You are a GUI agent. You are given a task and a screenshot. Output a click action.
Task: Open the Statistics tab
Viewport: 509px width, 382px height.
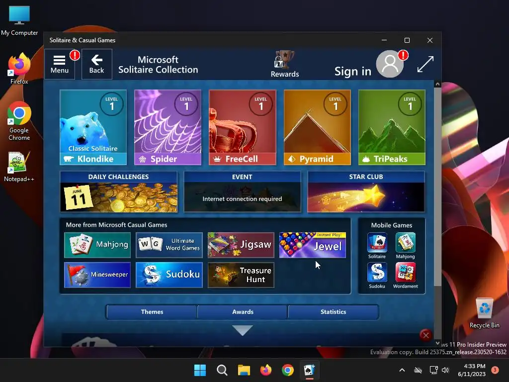click(x=333, y=312)
